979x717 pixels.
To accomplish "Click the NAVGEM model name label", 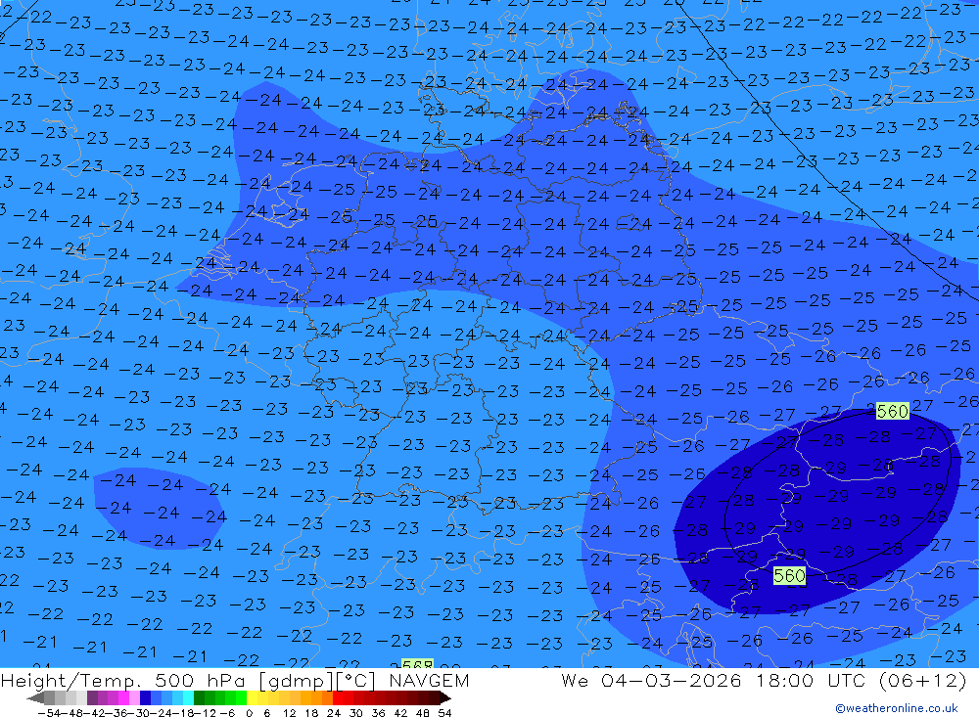I will click(x=429, y=680).
